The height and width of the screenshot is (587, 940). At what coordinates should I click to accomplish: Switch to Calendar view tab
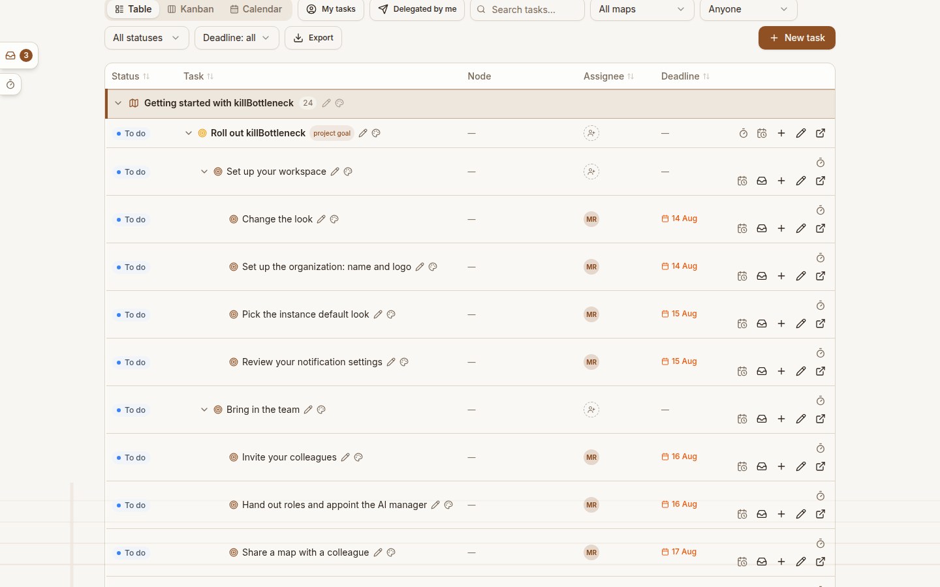(x=256, y=9)
